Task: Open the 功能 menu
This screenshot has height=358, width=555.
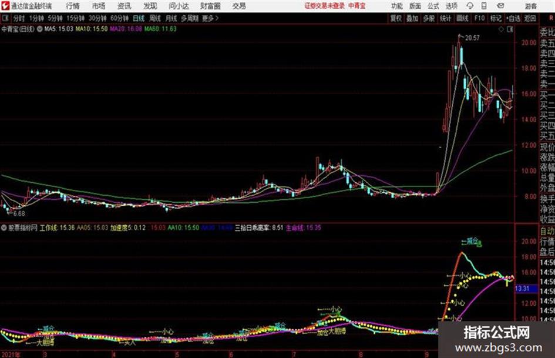Action: pos(397,6)
